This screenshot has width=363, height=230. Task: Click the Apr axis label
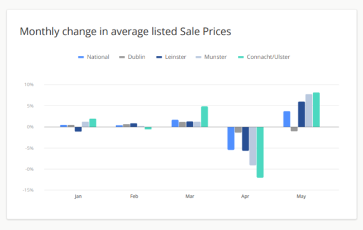coord(245,197)
